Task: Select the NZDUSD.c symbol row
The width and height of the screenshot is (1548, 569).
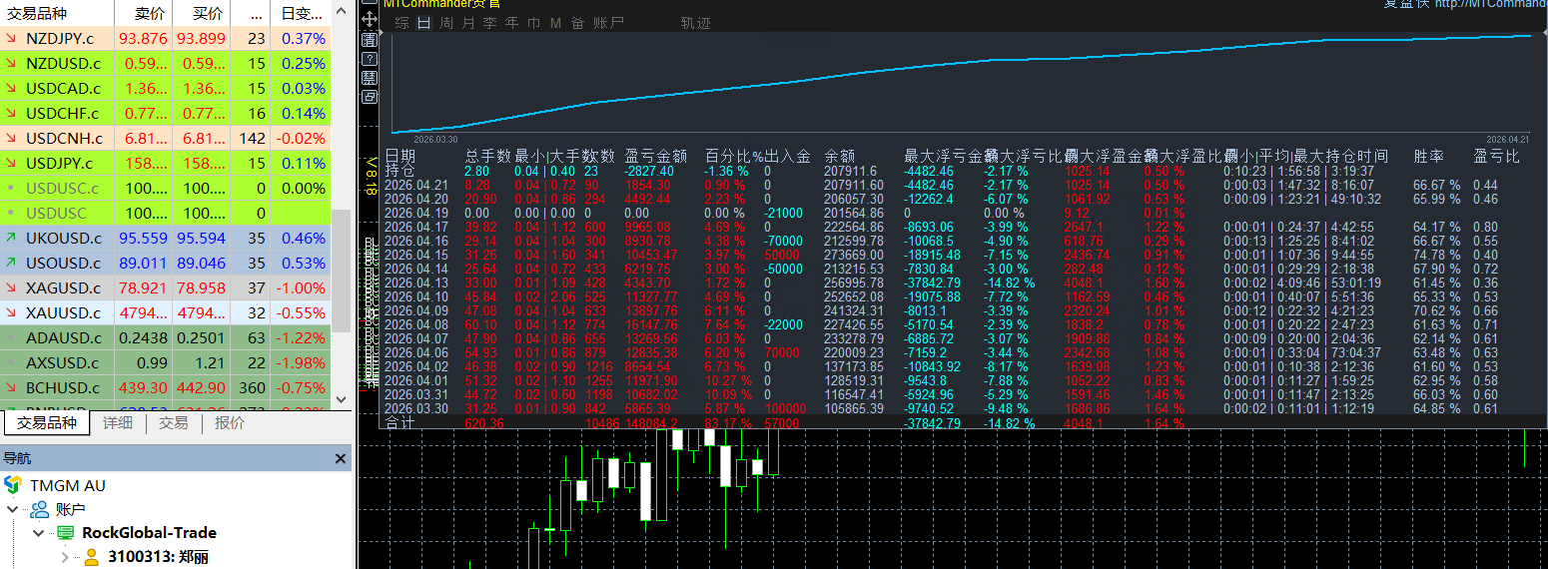Action: (x=165, y=64)
